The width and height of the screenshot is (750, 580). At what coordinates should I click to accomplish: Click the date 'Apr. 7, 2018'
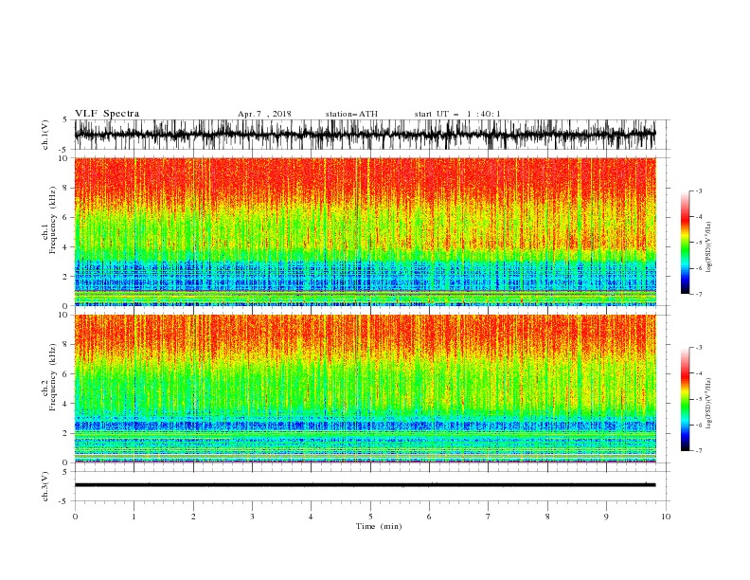tap(264, 114)
